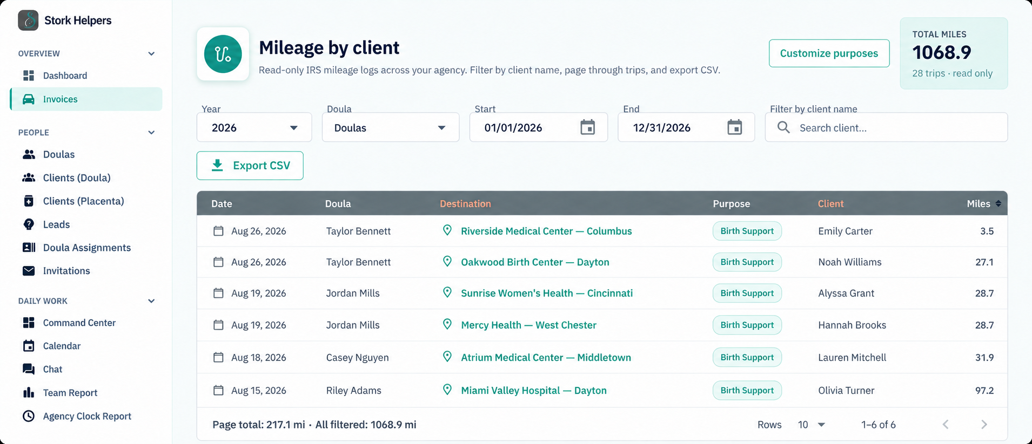Collapse the DAILY WORK section chevron
Screen dimensions: 1032x444
pos(151,301)
